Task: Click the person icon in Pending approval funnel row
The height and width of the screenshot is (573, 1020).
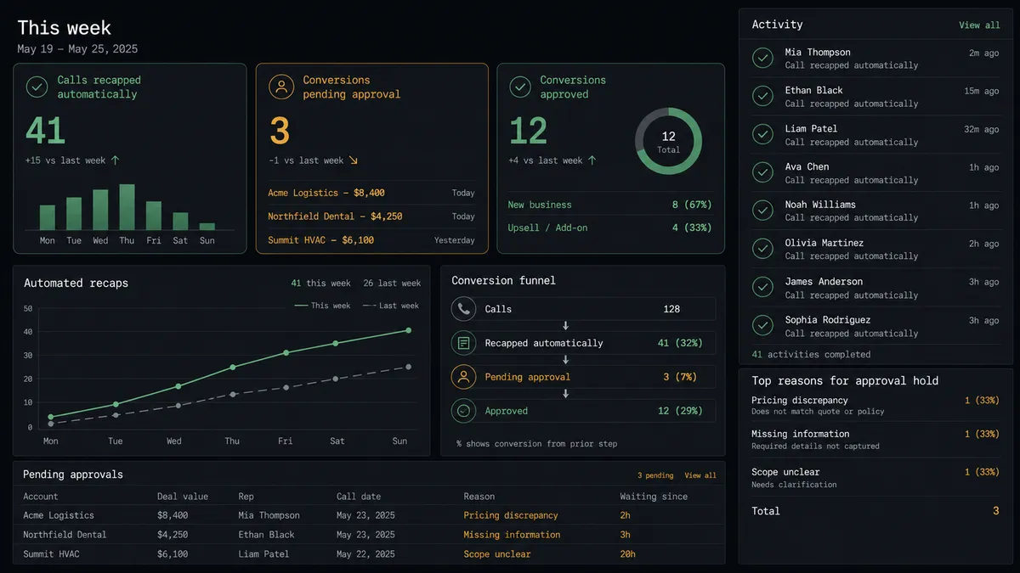Action: pyautogui.click(x=463, y=377)
